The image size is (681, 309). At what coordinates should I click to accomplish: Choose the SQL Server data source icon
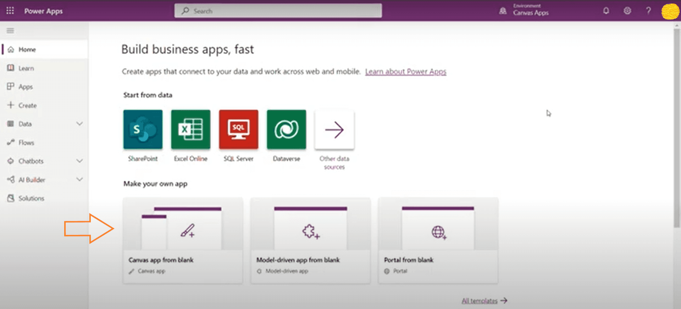point(238,129)
